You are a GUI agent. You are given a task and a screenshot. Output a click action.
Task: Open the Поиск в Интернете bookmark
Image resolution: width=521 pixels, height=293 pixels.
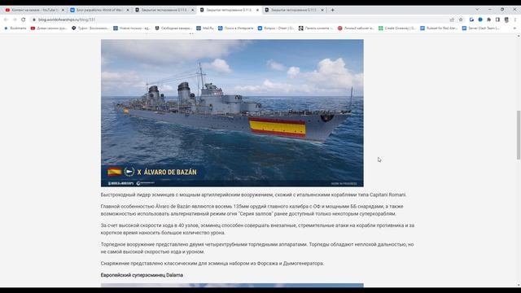coord(235,28)
